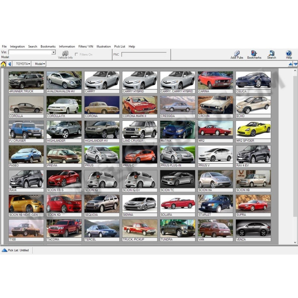Select the VENZA thumbnail
Viewport: 298px width, 298px height.
(253, 230)
